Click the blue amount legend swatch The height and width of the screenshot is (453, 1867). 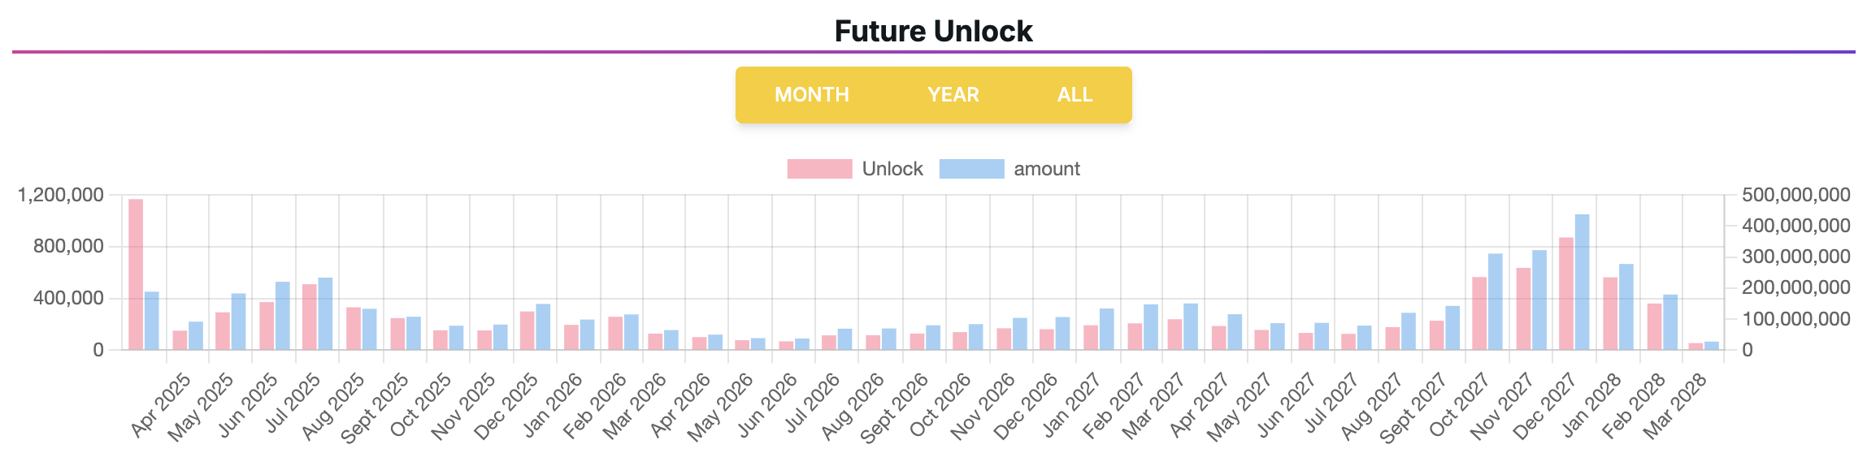tap(971, 169)
